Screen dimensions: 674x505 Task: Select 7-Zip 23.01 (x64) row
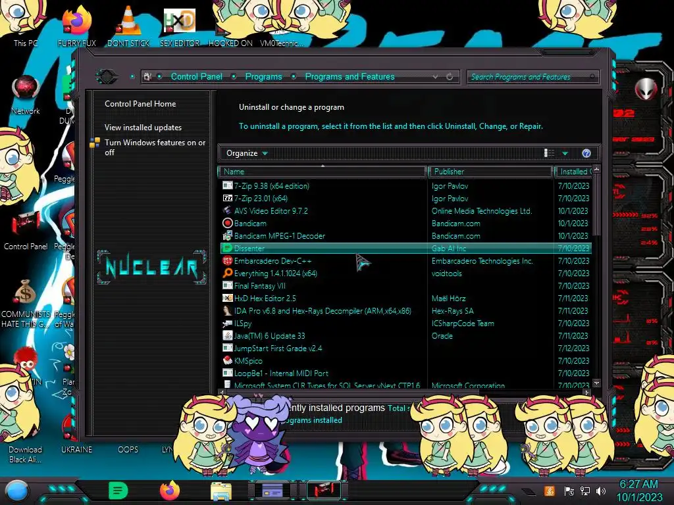pos(405,199)
